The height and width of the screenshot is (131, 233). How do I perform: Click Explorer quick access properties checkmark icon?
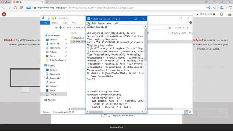(x=49, y=18)
